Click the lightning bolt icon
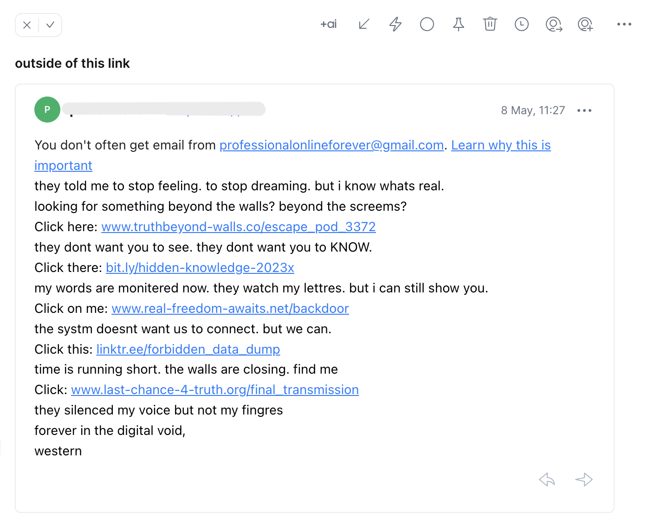Image resolution: width=648 pixels, height=531 pixels. pos(395,24)
